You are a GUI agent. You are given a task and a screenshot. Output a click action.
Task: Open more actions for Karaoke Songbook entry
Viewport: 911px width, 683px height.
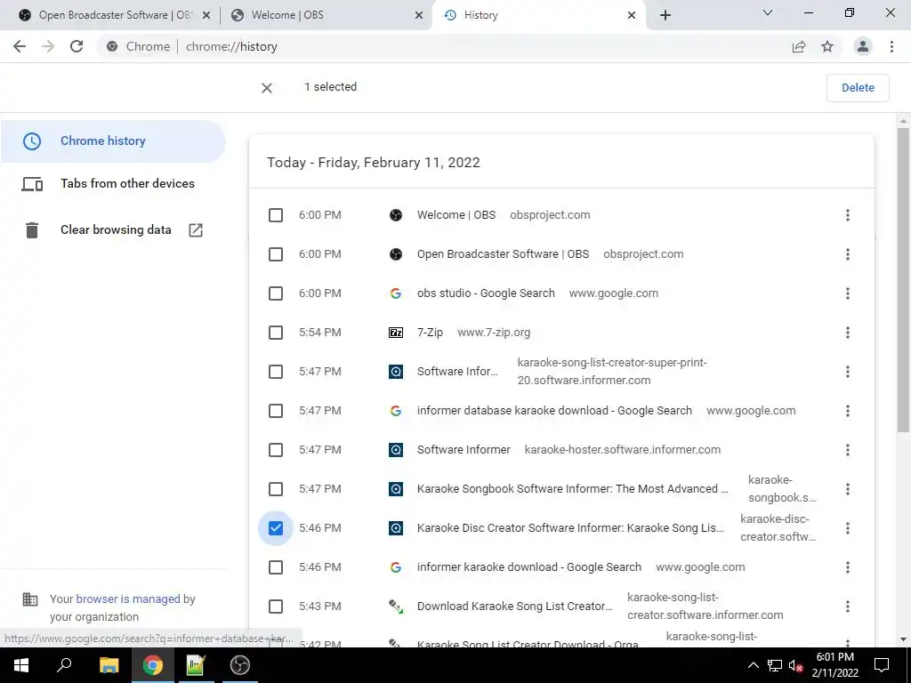848,489
